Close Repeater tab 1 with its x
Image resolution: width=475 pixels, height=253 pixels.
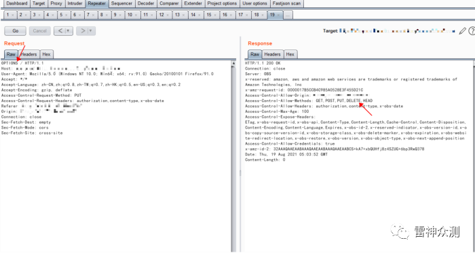13,15
